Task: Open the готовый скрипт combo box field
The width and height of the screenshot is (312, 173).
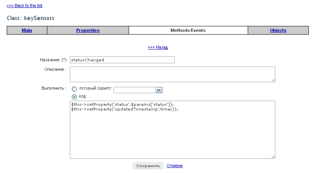Action: 138,90
